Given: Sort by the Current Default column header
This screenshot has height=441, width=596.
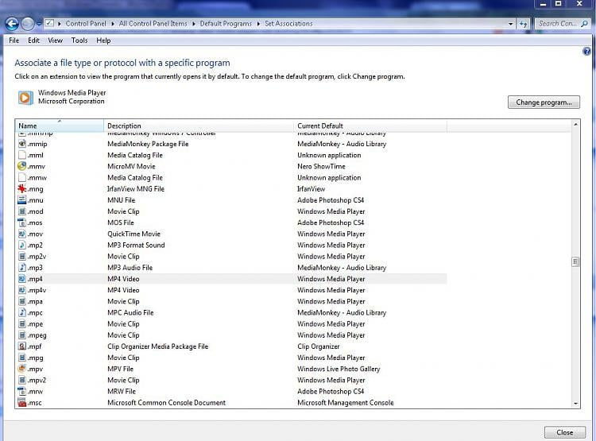Looking at the screenshot, I should [x=370, y=126].
